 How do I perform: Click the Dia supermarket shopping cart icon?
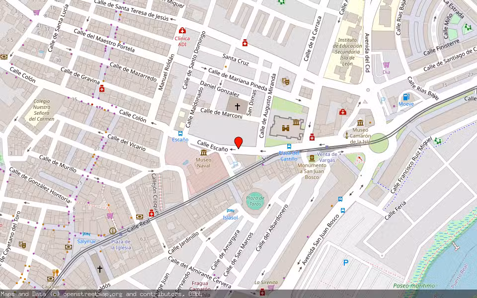(x=386, y=65)
